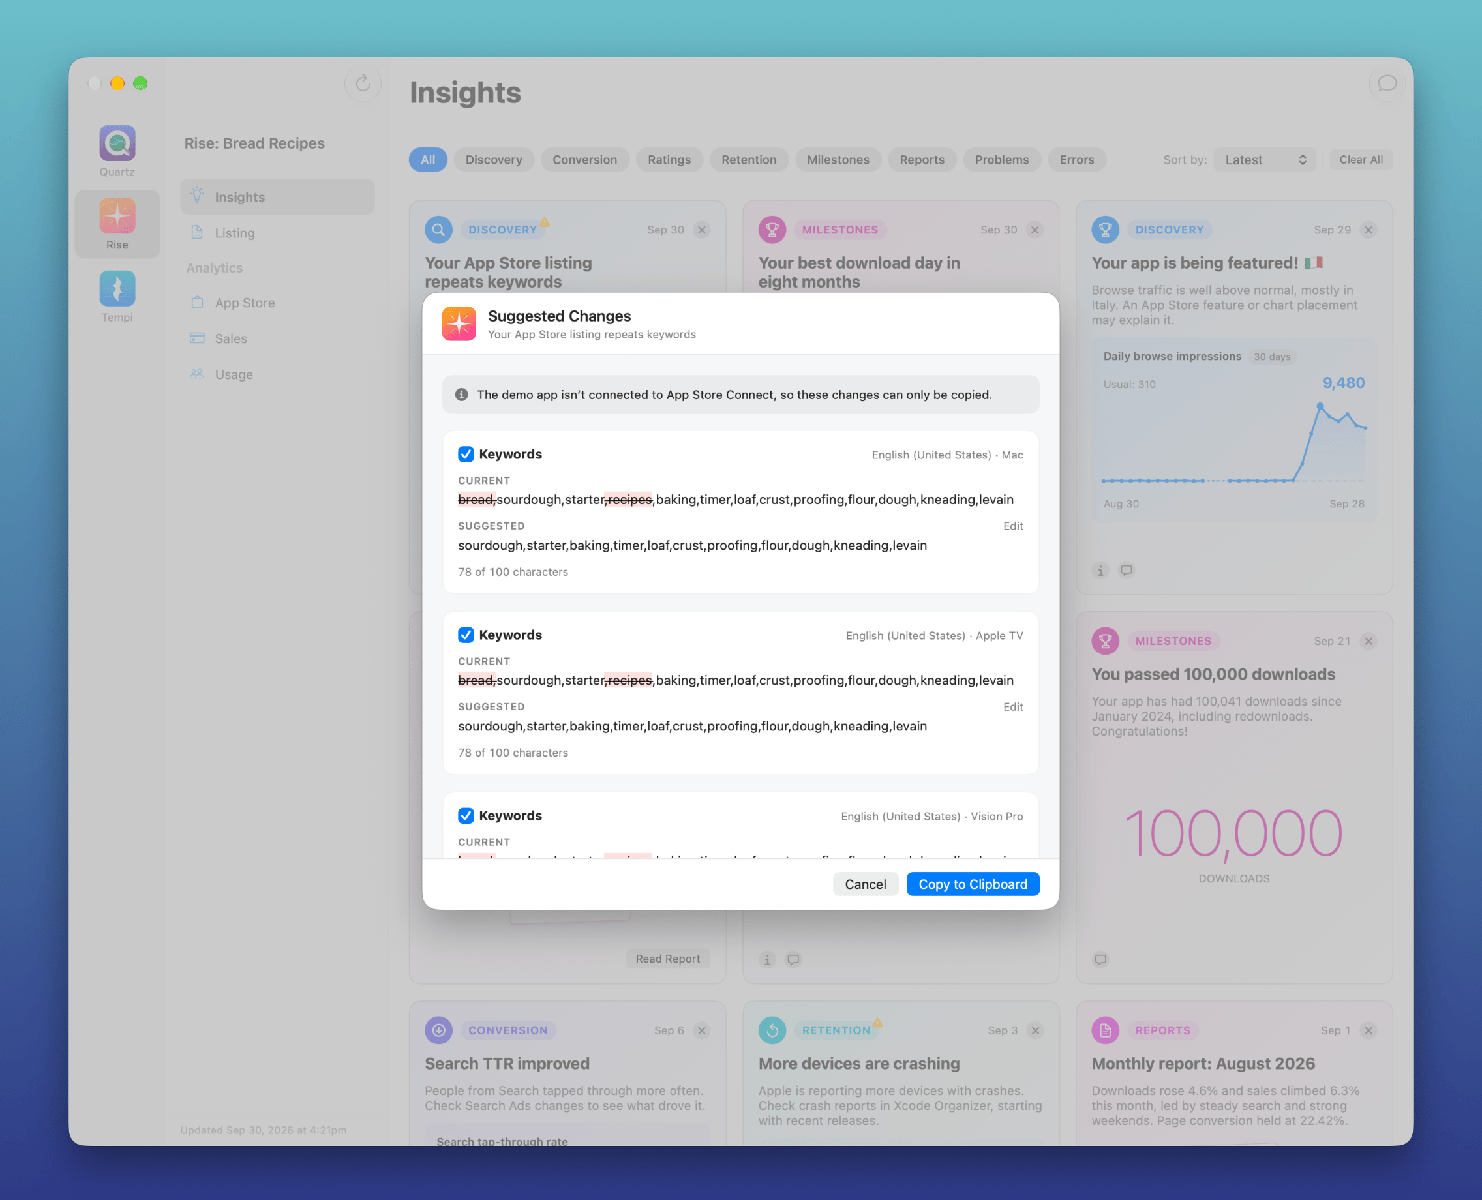Open the Sort by Latest dropdown
The height and width of the screenshot is (1200, 1482).
click(1265, 160)
